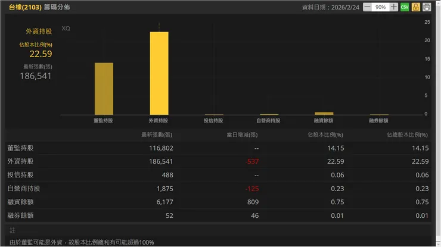Click the 台橡(2103) stock title
The image size is (441, 247).
25,7
